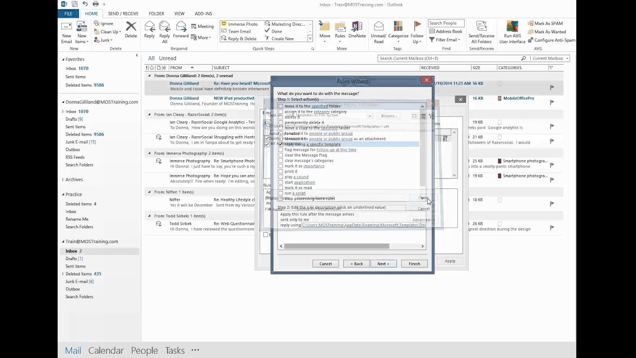Switch to the FOLDER tab
The height and width of the screenshot is (358, 636).
(157, 13)
